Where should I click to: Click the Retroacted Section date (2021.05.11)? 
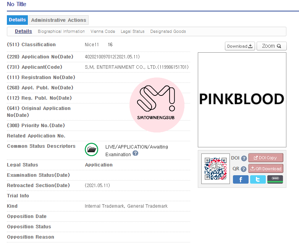[97, 186]
